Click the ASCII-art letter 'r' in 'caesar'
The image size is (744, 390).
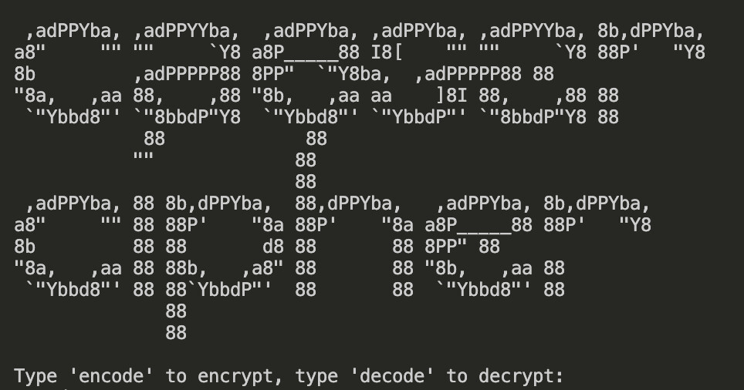(651, 73)
